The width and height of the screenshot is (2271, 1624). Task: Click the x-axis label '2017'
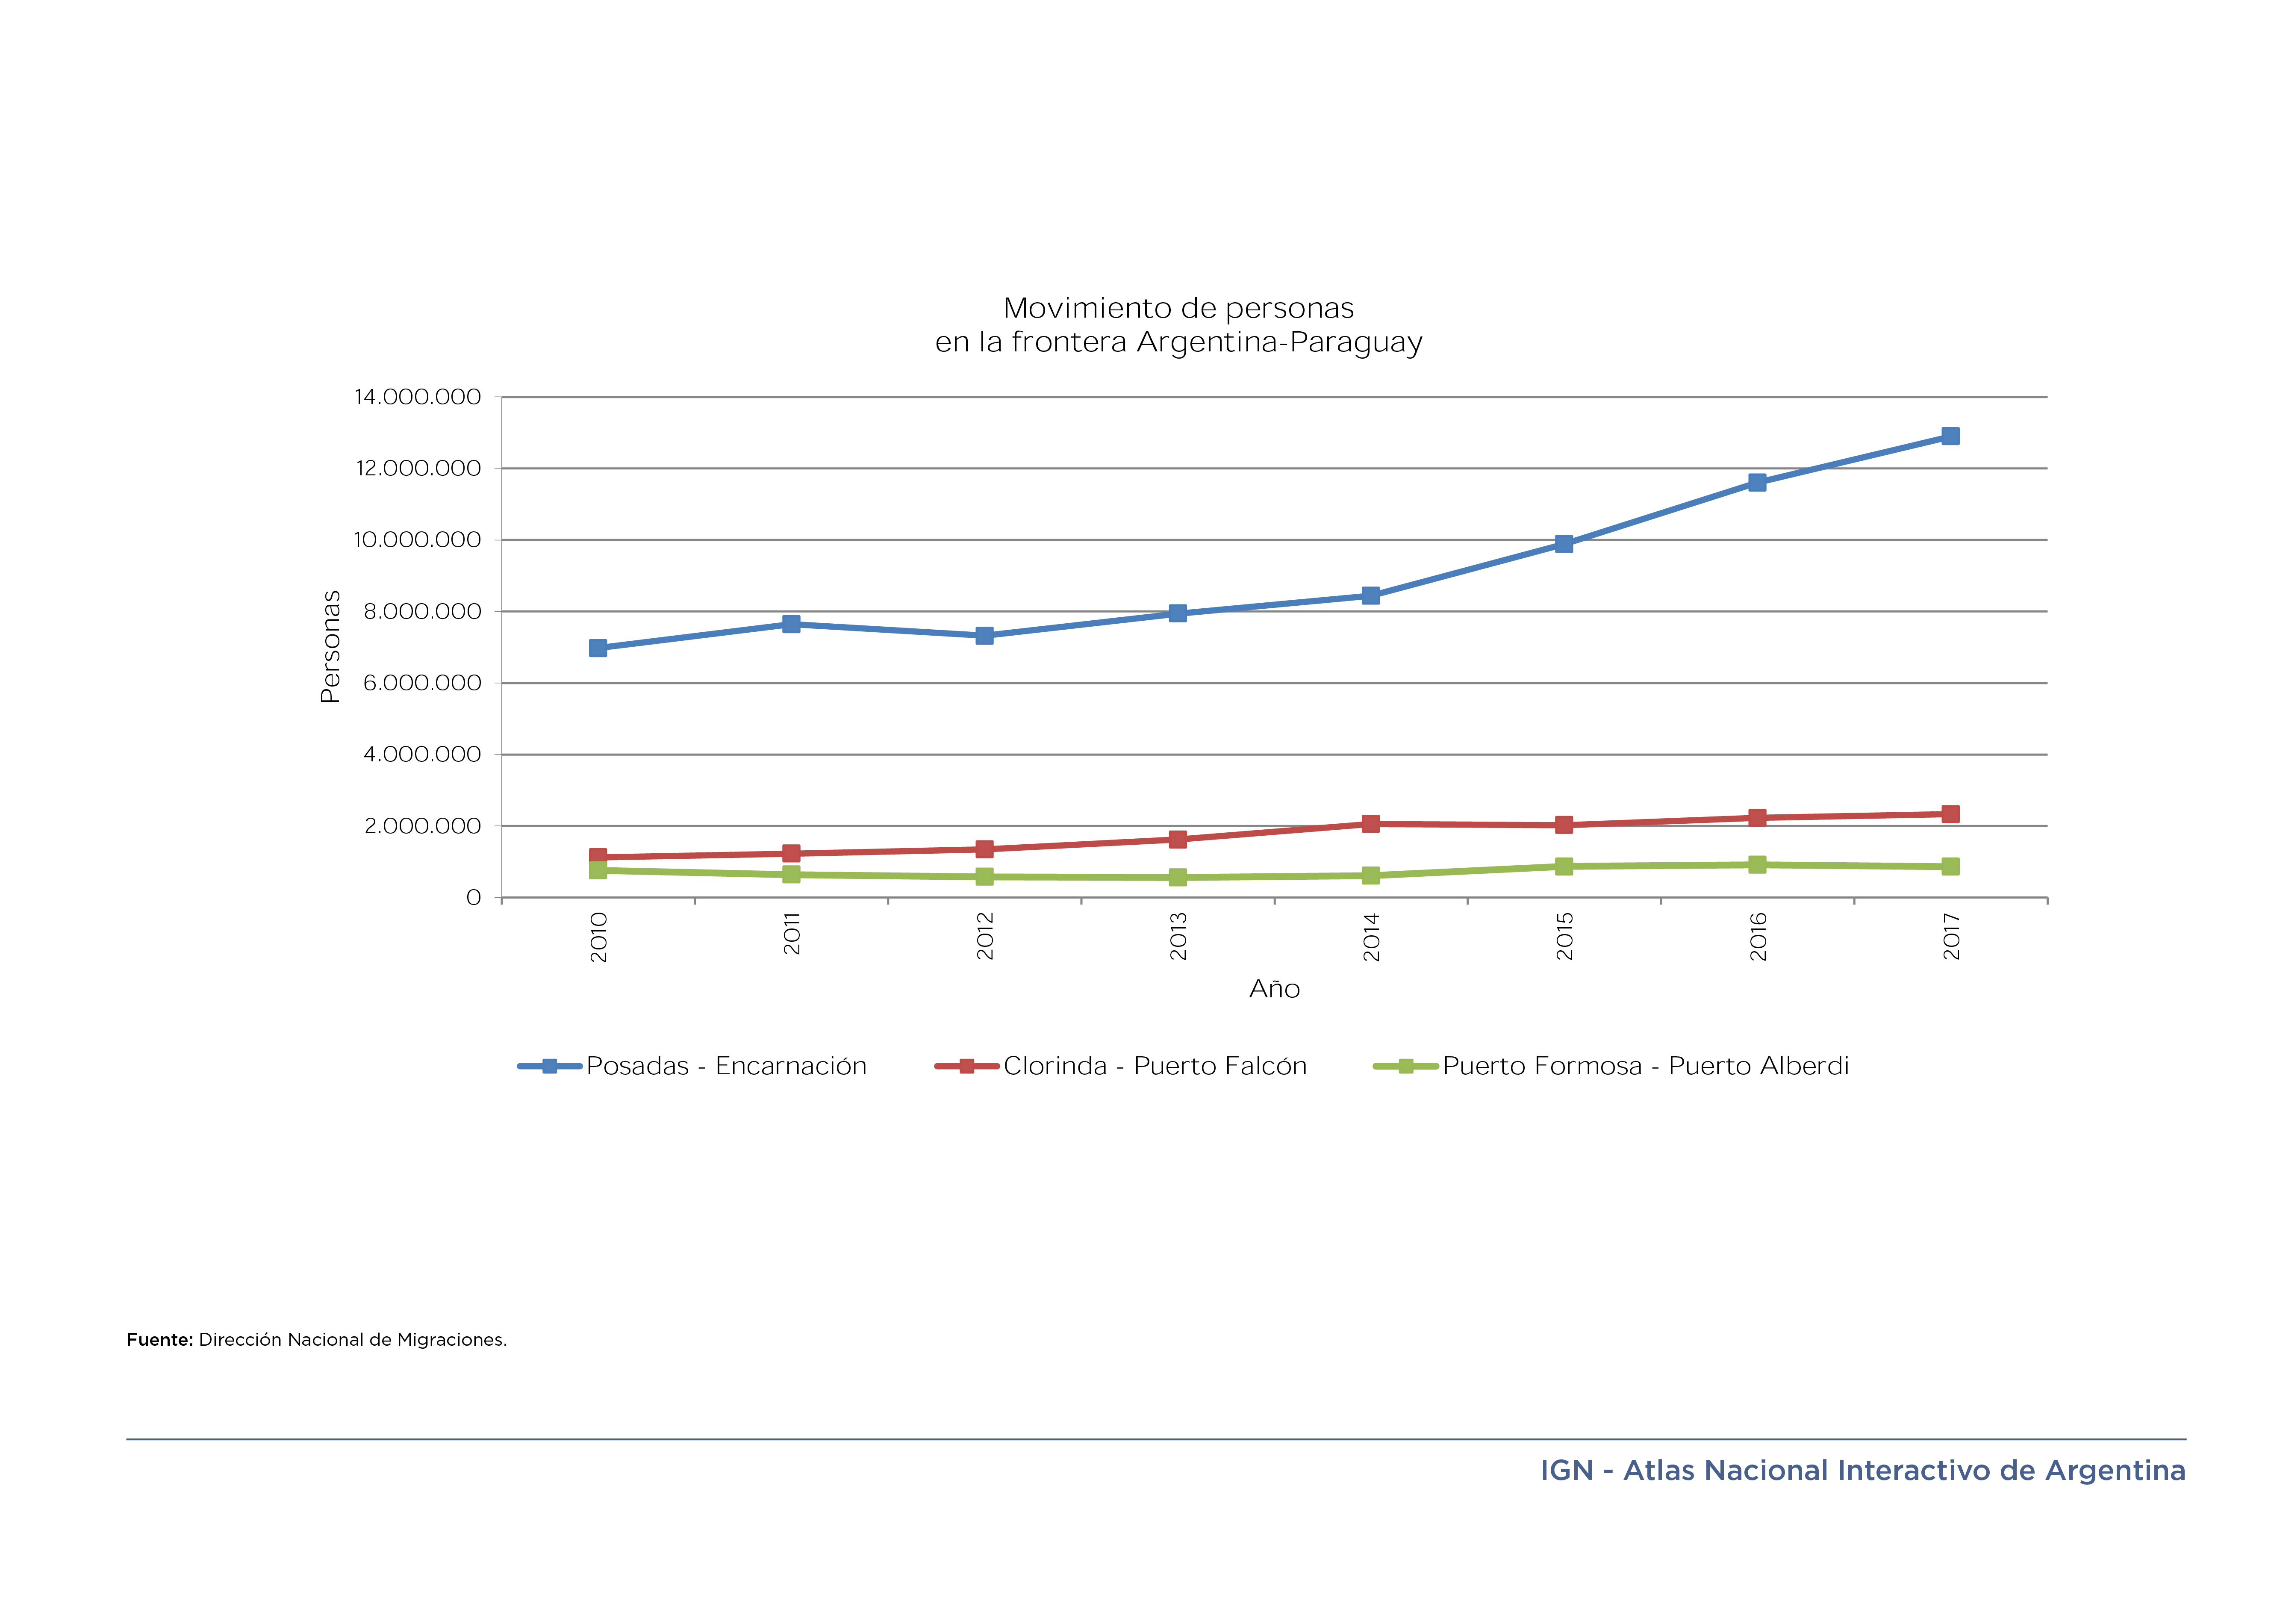1950,936
